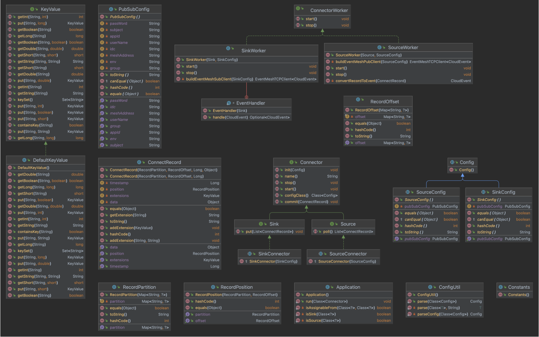Click the interface icon beside KeyValue title
This screenshot has width=539, height=337.
[x=32, y=9]
